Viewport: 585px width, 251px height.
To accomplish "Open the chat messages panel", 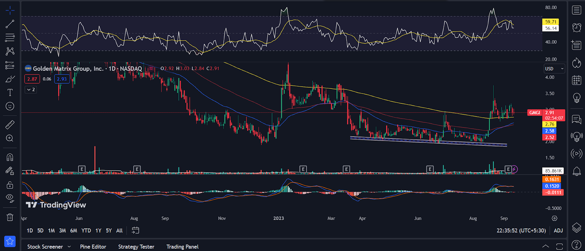I will coord(577,119).
